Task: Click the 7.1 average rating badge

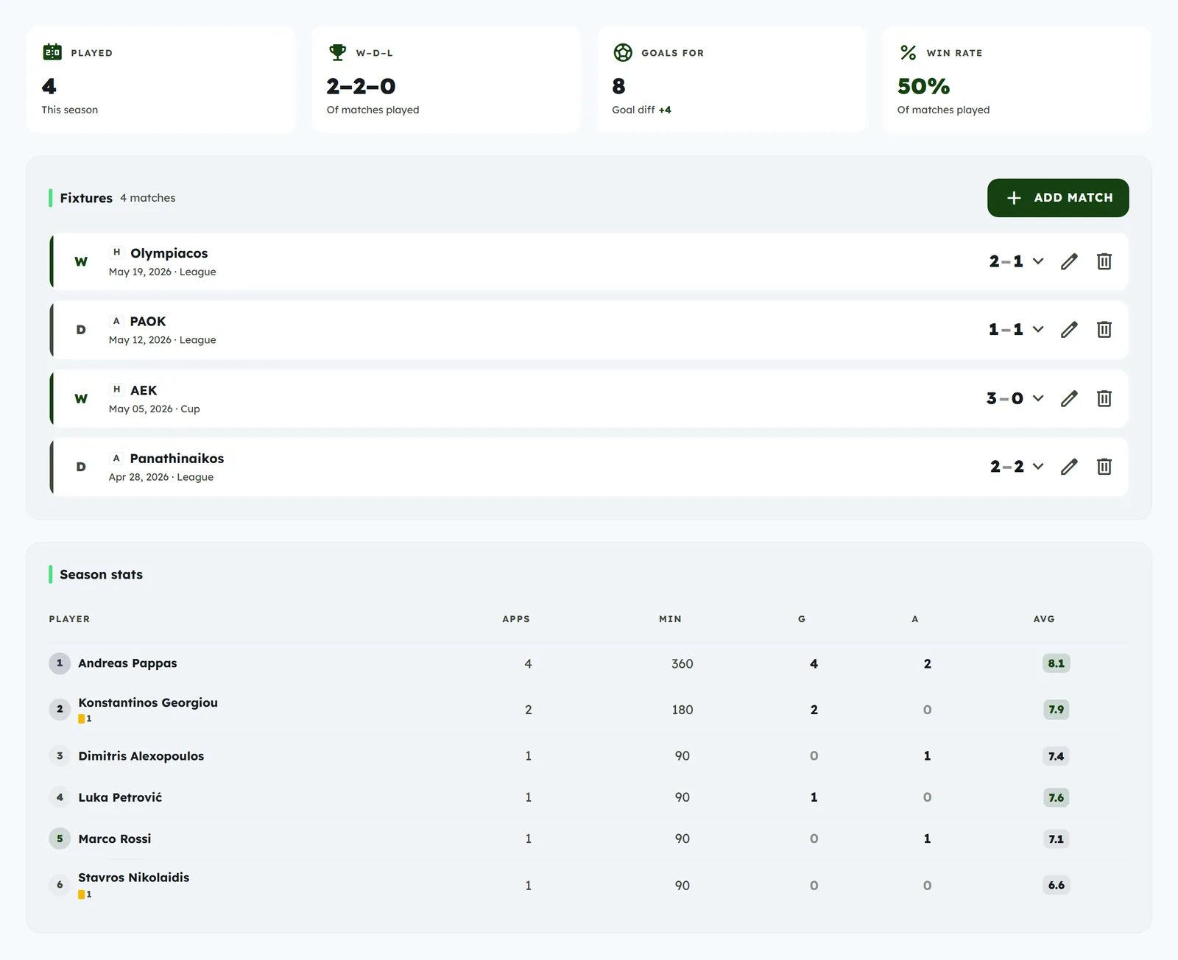Action: (1057, 839)
